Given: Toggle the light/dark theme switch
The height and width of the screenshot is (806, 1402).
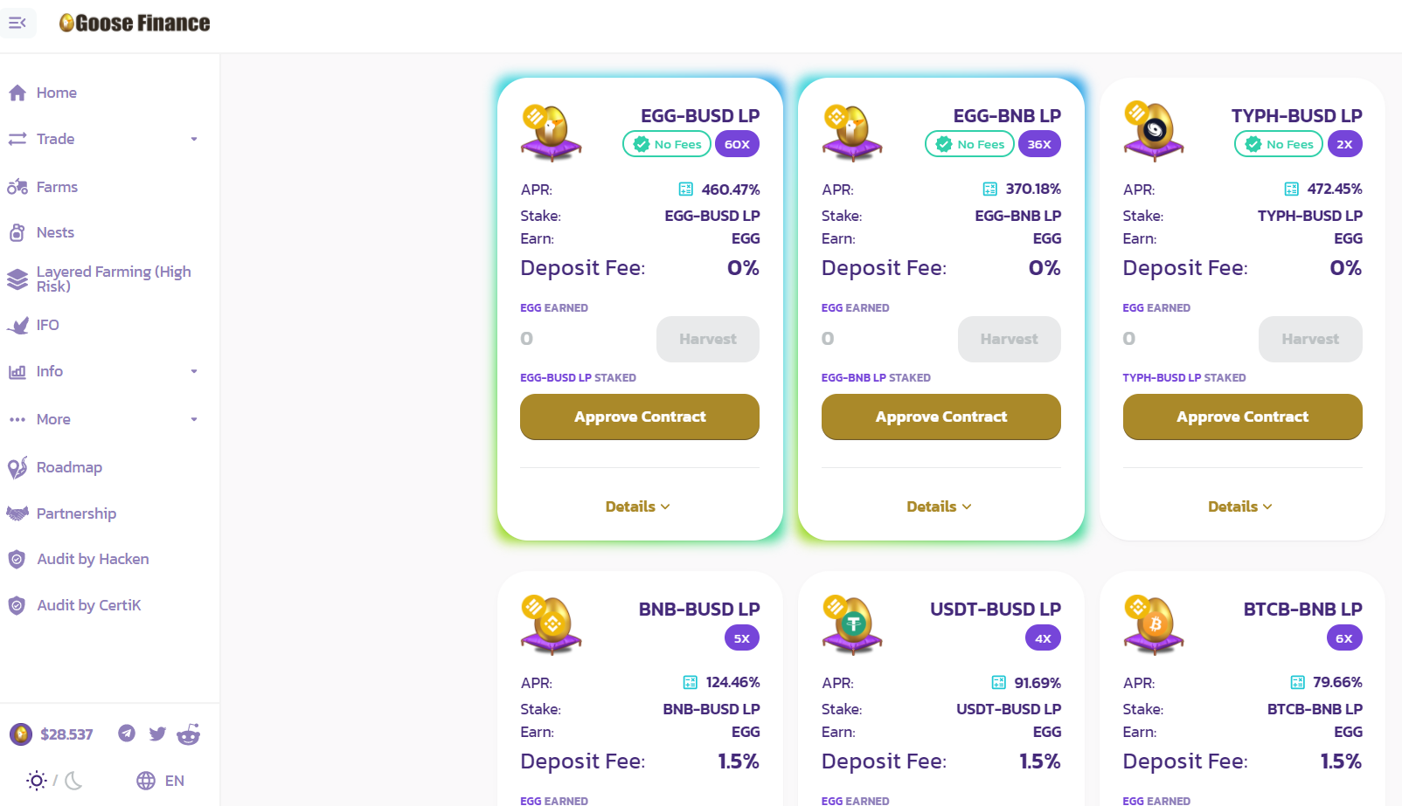Looking at the screenshot, I should pos(54,781).
